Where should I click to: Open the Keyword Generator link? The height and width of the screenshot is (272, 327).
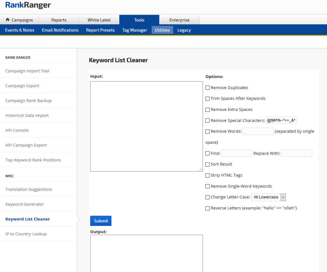tap(25, 204)
